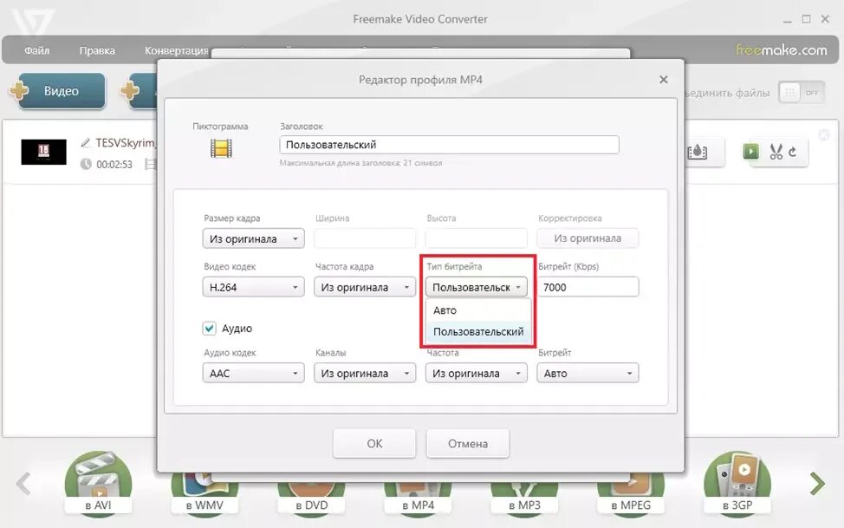The image size is (844, 528).
Task: Click the rotate arrow icon
Action: (x=792, y=152)
